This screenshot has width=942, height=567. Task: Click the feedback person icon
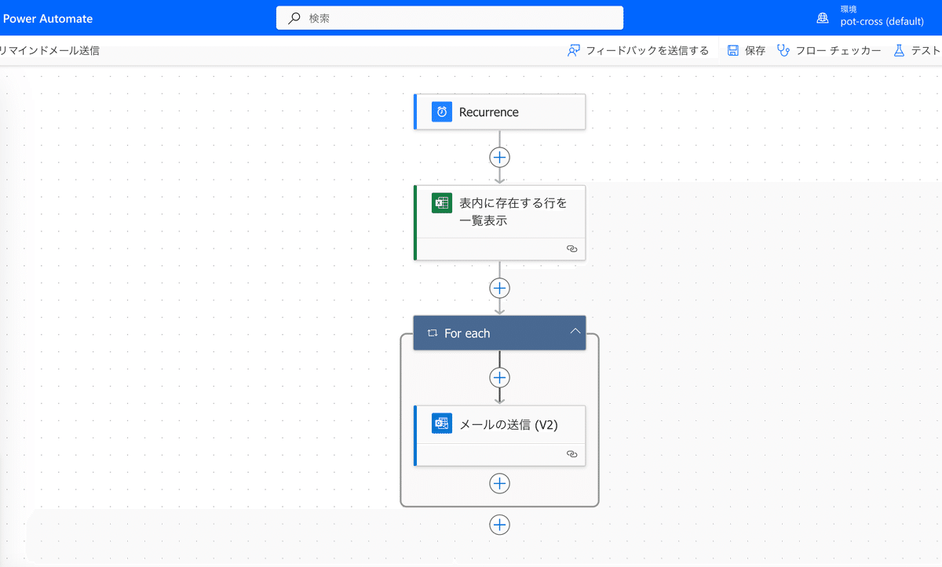pos(574,50)
